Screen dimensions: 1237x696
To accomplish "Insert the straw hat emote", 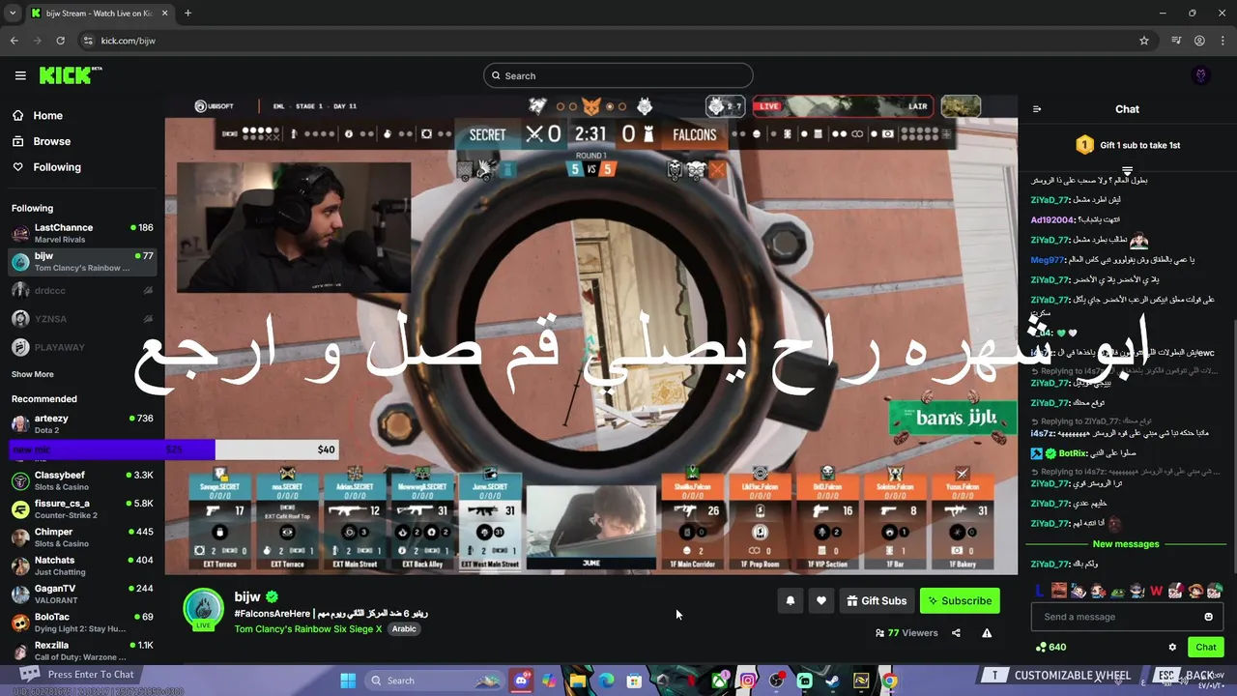I will click(1194, 591).
